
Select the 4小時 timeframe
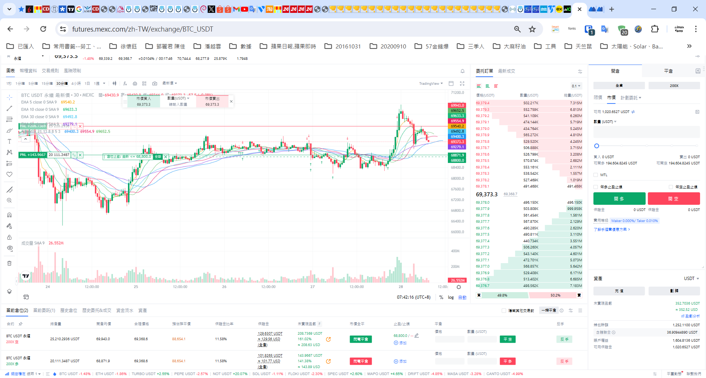[x=76, y=83]
